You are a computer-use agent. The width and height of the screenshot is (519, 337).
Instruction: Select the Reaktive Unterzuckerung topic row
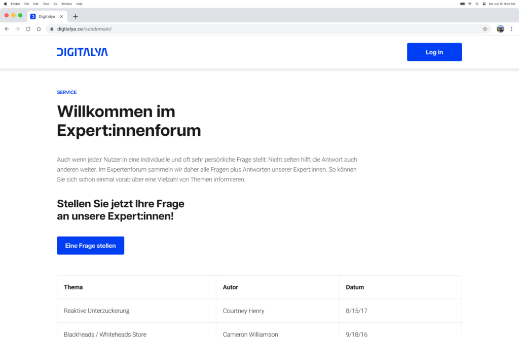(x=97, y=311)
